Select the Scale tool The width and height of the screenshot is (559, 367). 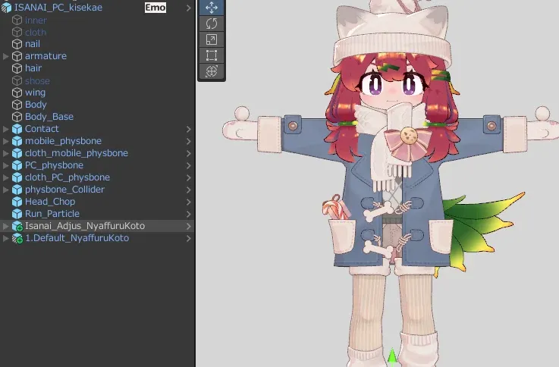click(x=212, y=39)
